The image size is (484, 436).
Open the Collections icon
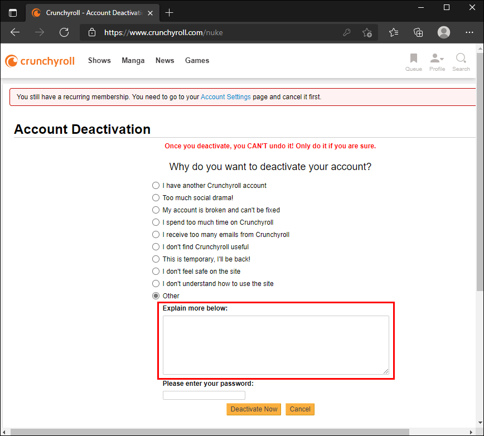(418, 32)
